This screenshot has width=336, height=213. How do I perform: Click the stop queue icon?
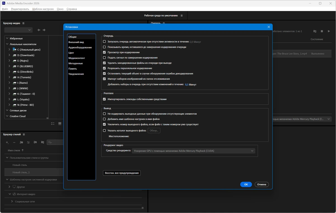coord(322,31)
